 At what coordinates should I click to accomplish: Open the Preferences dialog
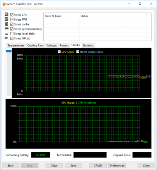(117, 166)
